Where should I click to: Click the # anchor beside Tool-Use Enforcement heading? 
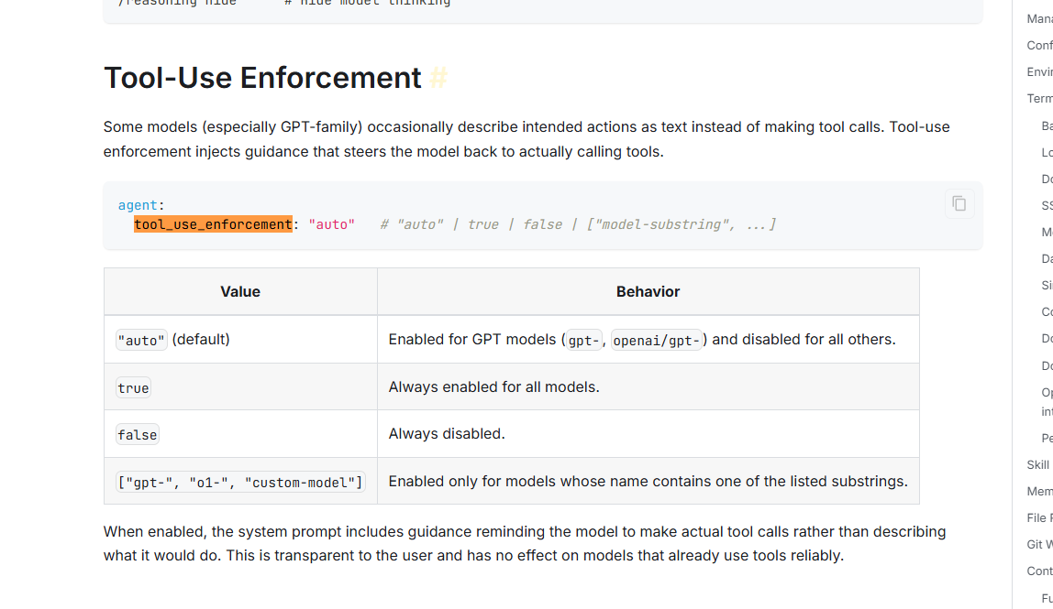coord(438,78)
